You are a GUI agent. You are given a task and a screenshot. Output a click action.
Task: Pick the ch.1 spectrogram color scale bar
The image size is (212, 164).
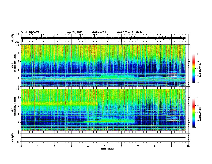click(194, 69)
